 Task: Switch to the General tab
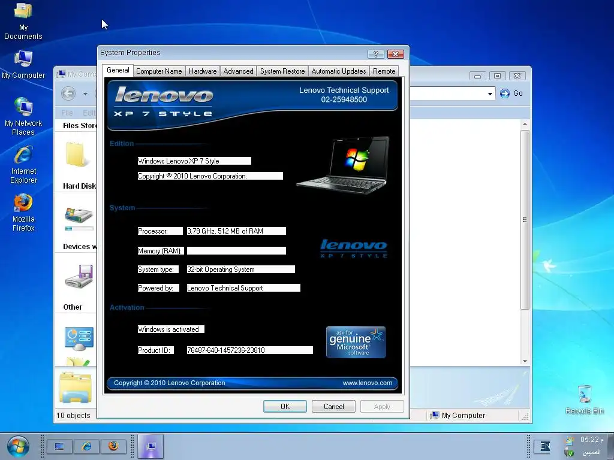pos(118,70)
